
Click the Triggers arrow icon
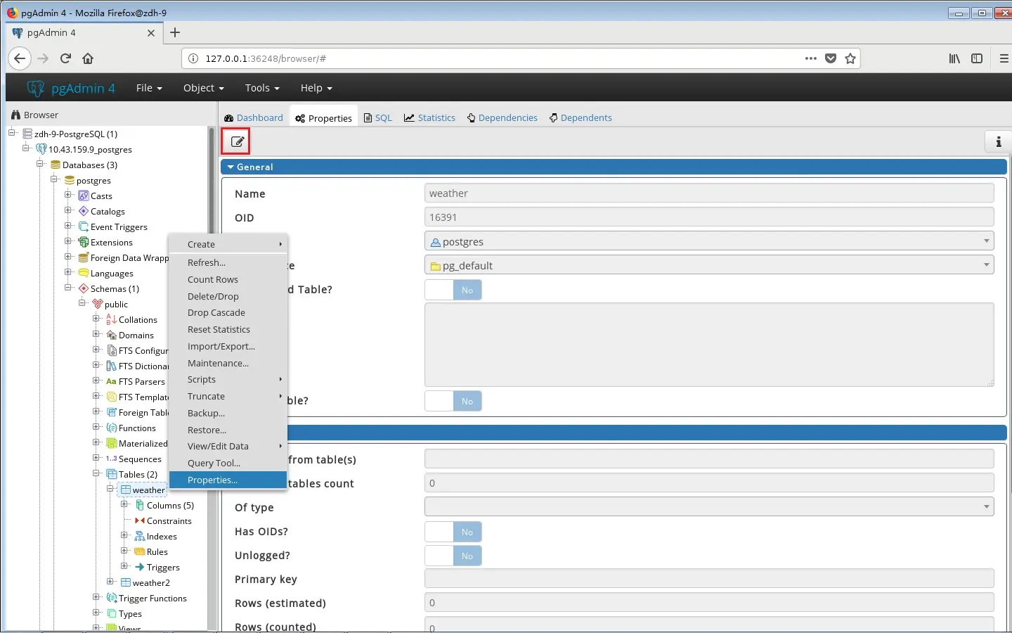[x=140, y=567]
